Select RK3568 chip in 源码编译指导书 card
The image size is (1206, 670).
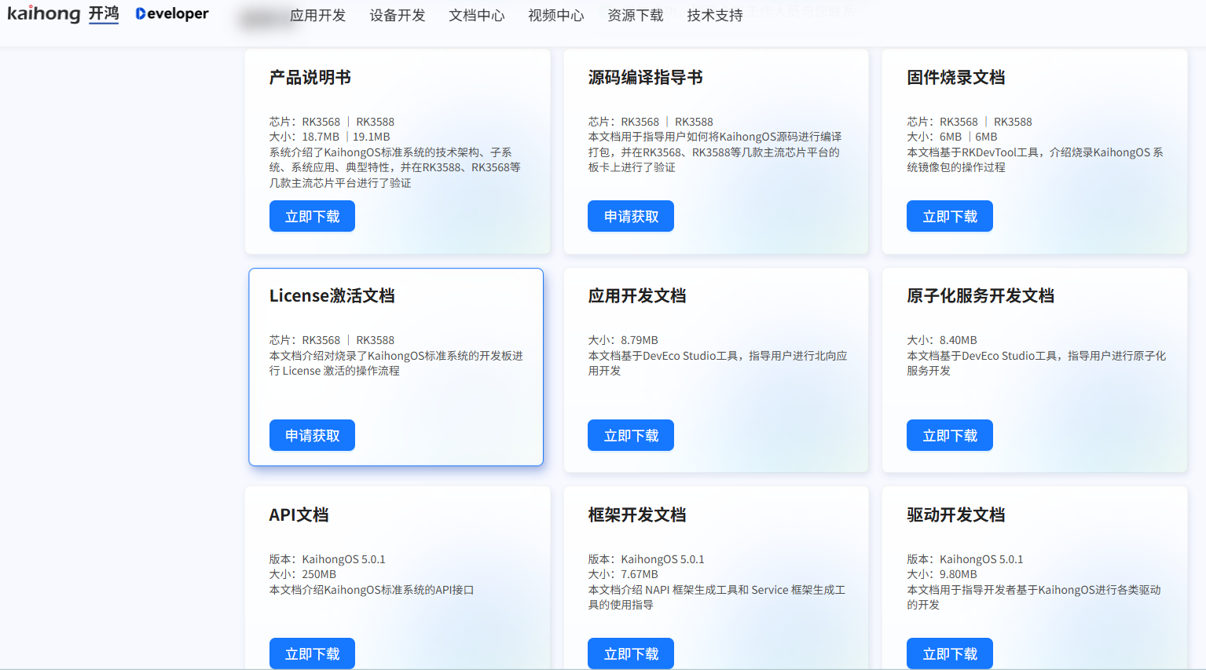pos(640,122)
